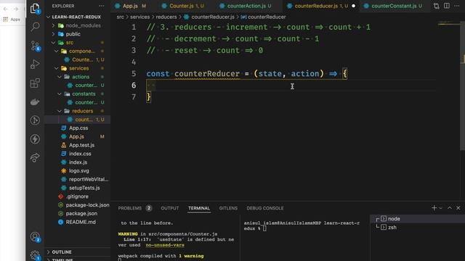The image size is (465, 261).
Task: Open the Extensions view
Action: (x=35, y=83)
